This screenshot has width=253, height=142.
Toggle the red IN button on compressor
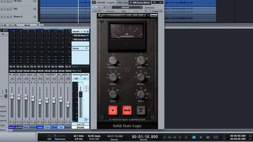[x=113, y=110]
